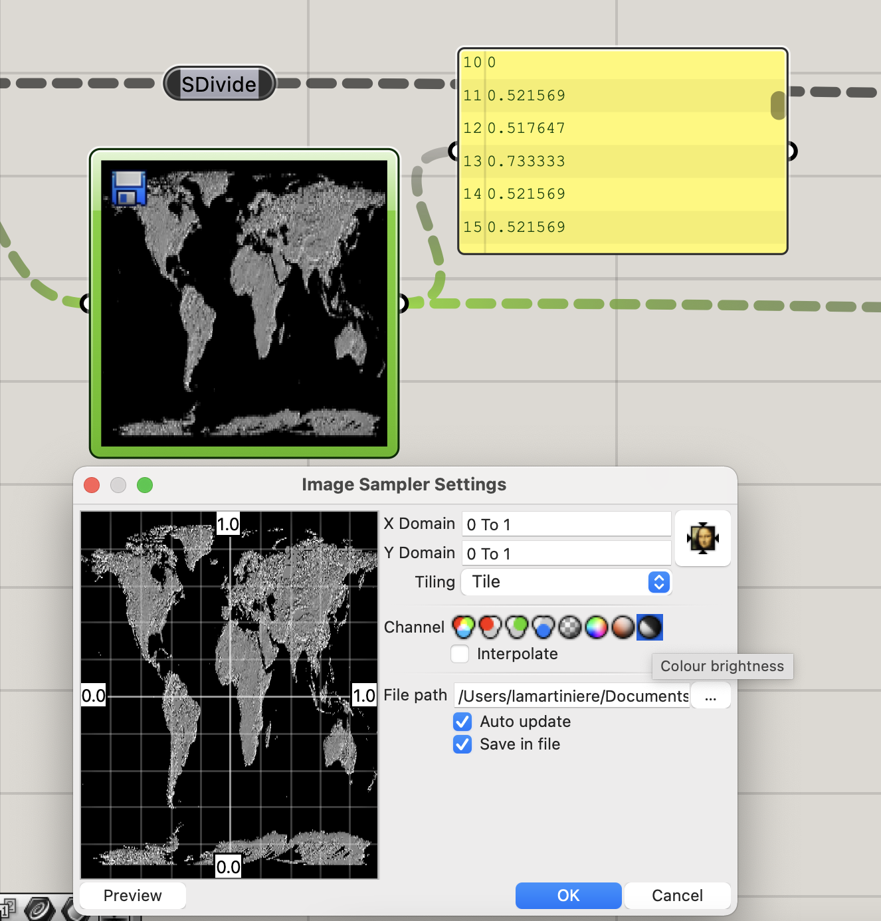Browse for image file with ellipsis button
This screenshot has width=881, height=921.
pyautogui.click(x=710, y=696)
